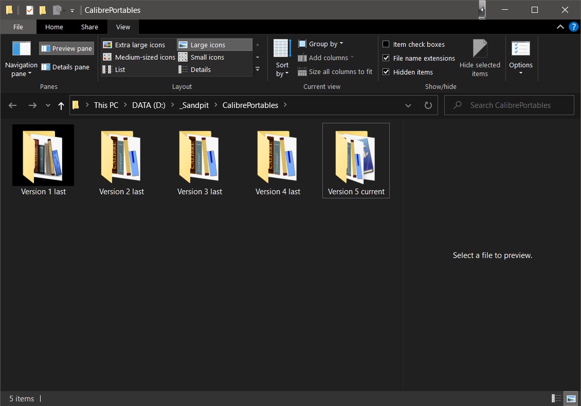Uncheck Hidden items
Viewport: 581px width, 406px height.
[x=386, y=72]
